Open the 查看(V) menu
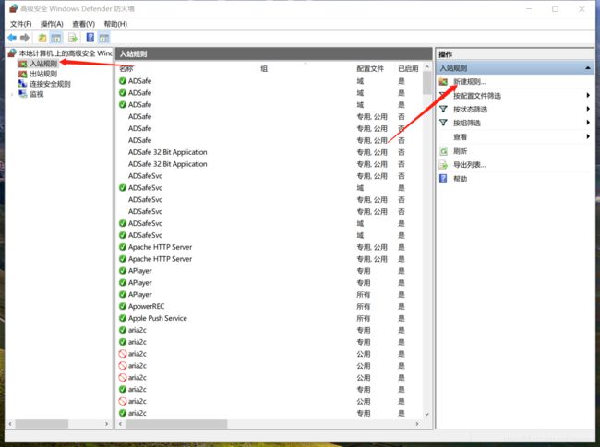 (83, 24)
